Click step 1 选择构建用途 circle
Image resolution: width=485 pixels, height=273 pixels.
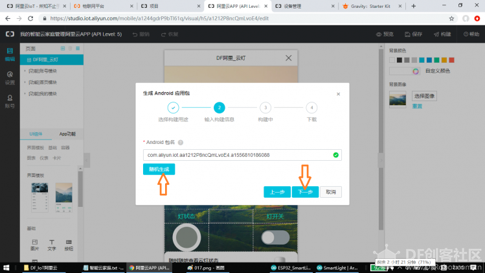174,108
